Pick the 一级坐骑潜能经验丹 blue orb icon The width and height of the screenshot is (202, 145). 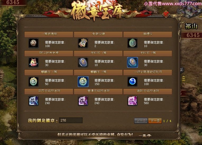click(x=132, y=81)
